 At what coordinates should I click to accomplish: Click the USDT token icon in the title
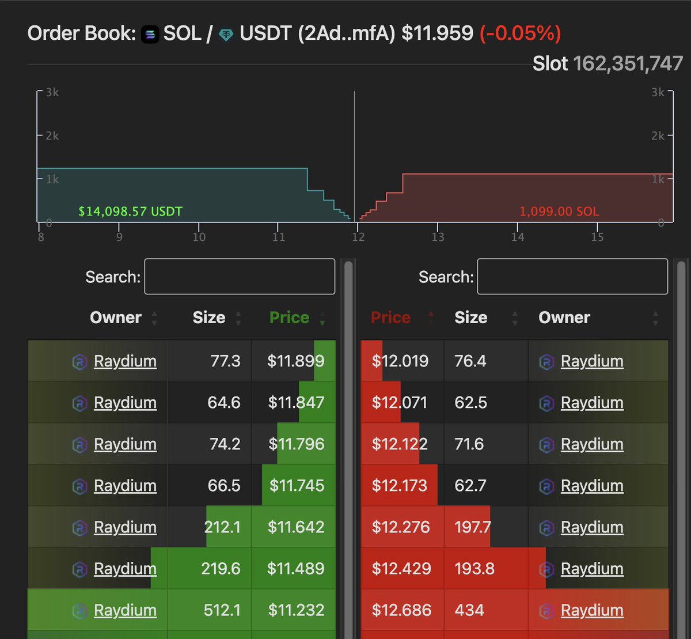pos(226,36)
